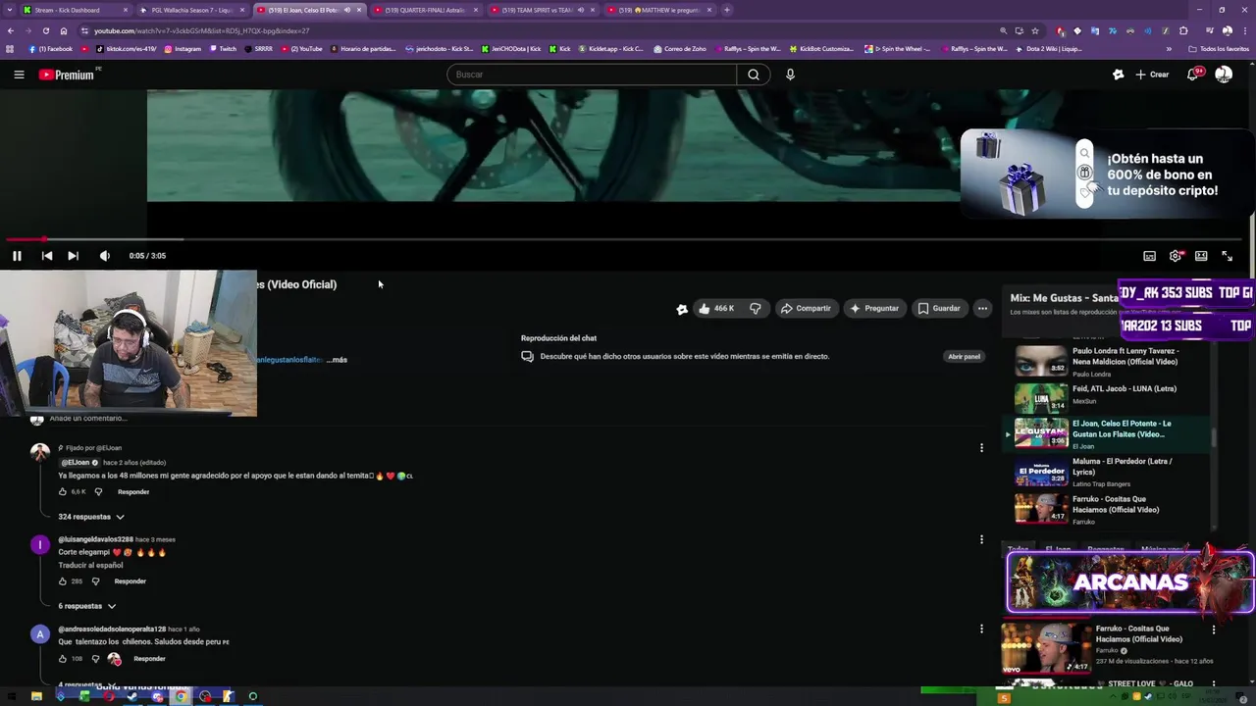This screenshot has width=1256, height=706.
Task: Go to YouTube Premium home logo
Action: tap(69, 75)
